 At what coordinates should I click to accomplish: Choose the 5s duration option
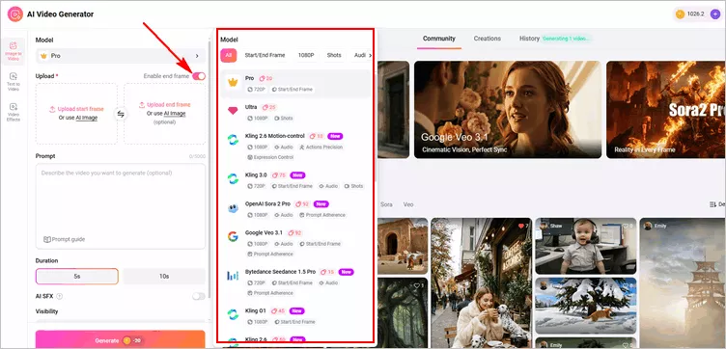pos(77,277)
